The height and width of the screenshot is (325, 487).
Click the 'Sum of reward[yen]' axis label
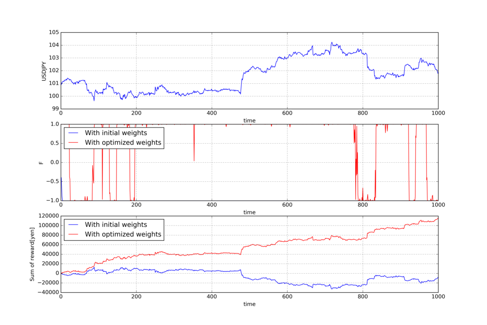[32, 255]
